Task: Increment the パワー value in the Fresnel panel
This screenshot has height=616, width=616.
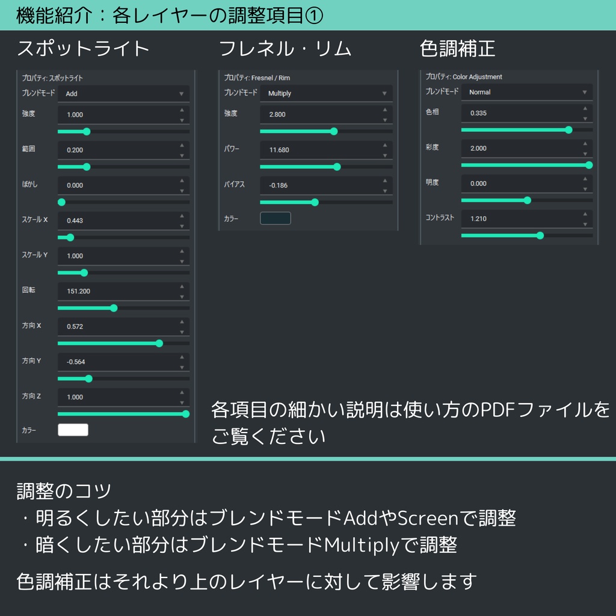Action: [386, 146]
